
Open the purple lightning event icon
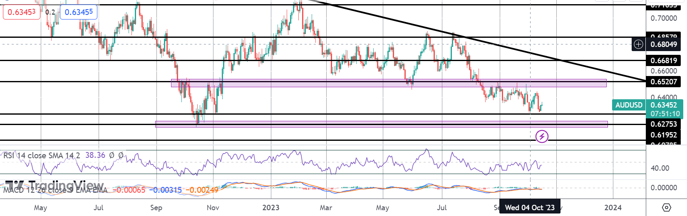pos(542,136)
